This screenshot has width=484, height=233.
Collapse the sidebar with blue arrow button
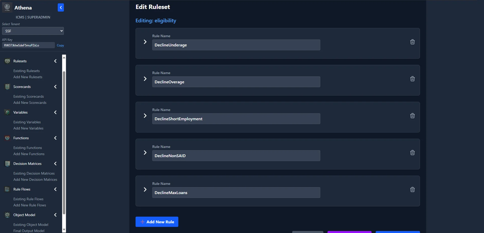(61, 8)
